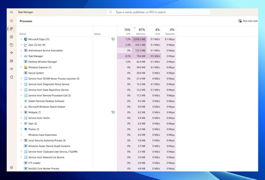265x180 pixels.
Task: Click the efficiency mode leaf on Widgets row
Action: coord(113,112)
